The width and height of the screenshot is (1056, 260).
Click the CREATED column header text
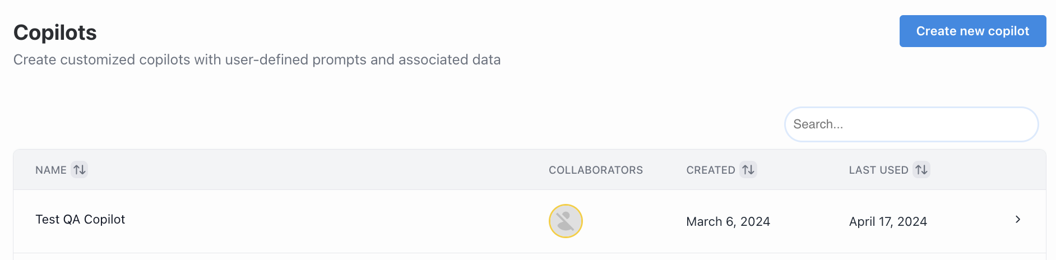(710, 170)
